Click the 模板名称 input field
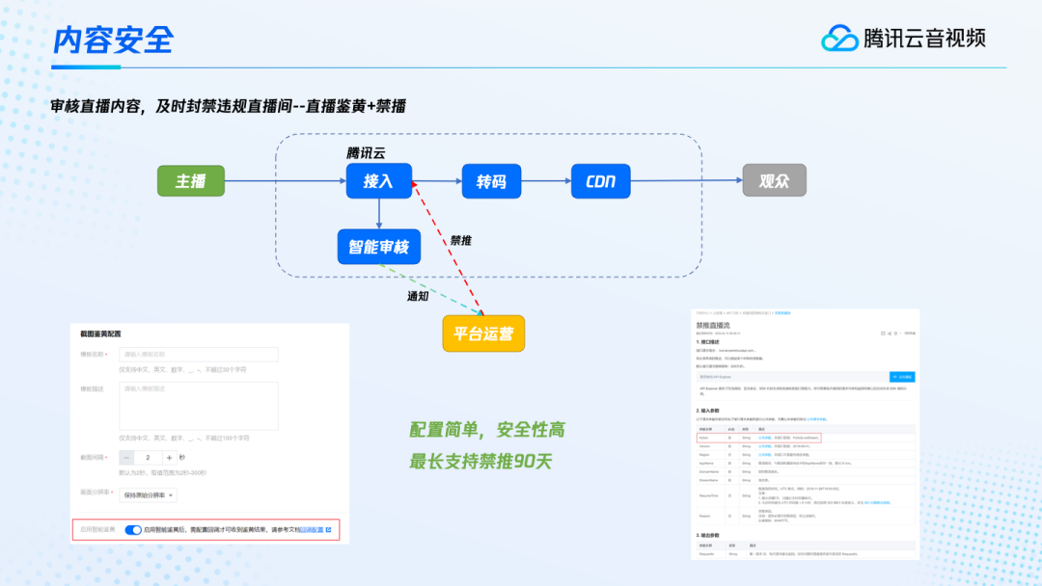 pos(199,355)
